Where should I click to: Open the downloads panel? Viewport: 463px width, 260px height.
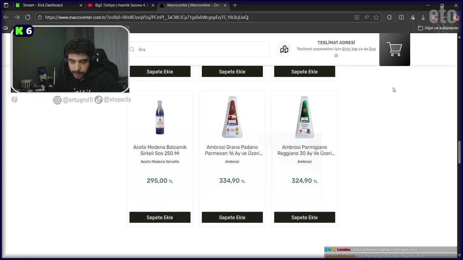(423, 17)
